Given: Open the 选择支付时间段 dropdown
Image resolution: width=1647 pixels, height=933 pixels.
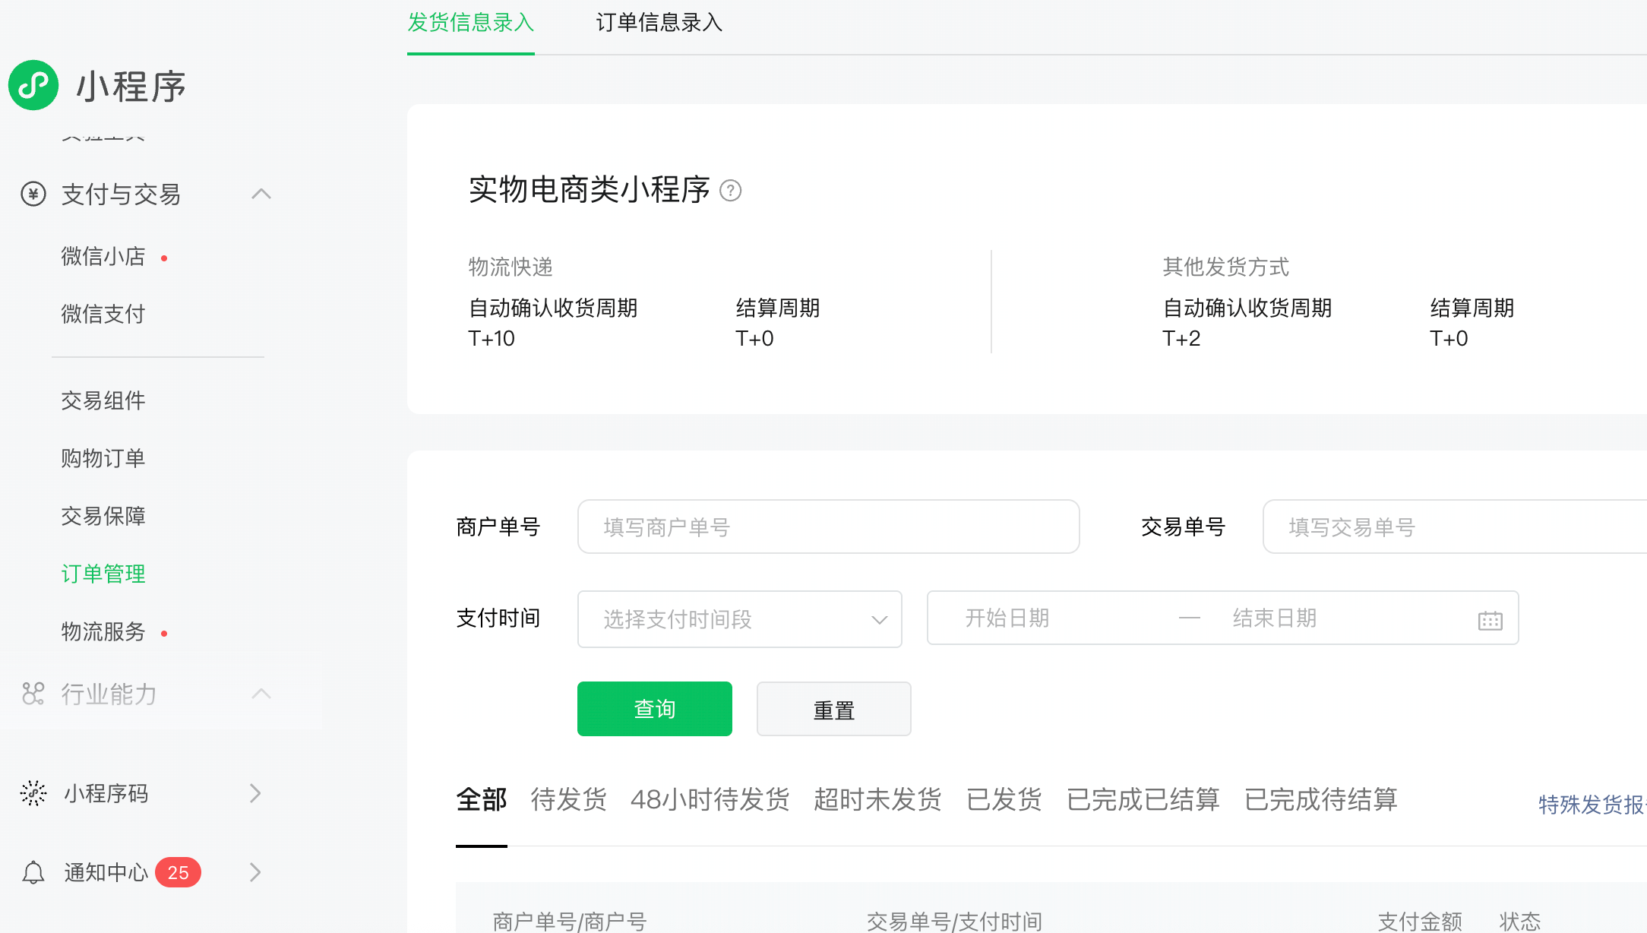Looking at the screenshot, I should (x=739, y=619).
